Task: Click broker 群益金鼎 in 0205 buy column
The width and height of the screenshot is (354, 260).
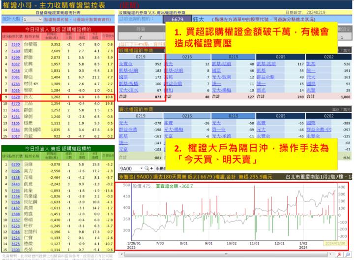Action: (x=265, y=77)
